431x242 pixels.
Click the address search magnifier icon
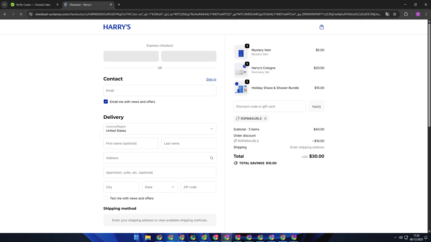pyautogui.click(x=211, y=158)
